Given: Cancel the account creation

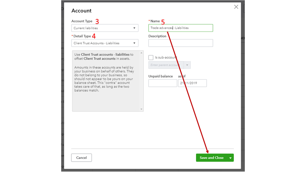Looking at the screenshot, I should [81, 158].
